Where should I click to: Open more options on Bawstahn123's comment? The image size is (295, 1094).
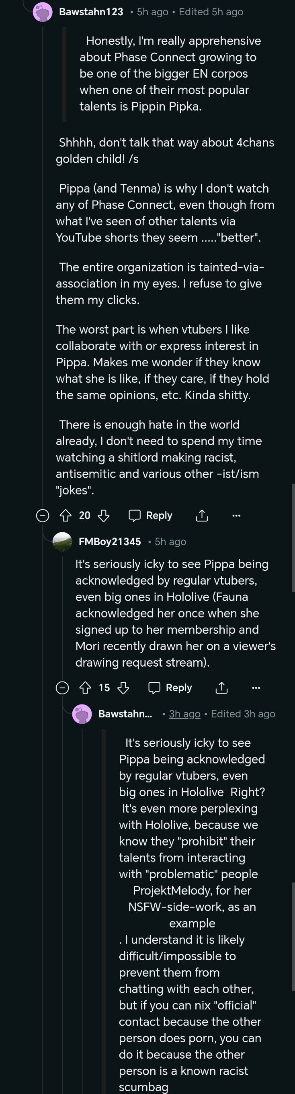[236, 515]
